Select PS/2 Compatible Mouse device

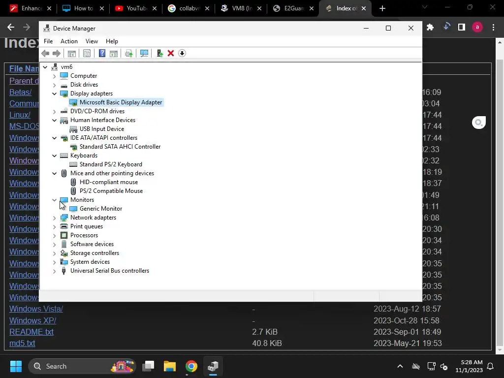click(111, 191)
